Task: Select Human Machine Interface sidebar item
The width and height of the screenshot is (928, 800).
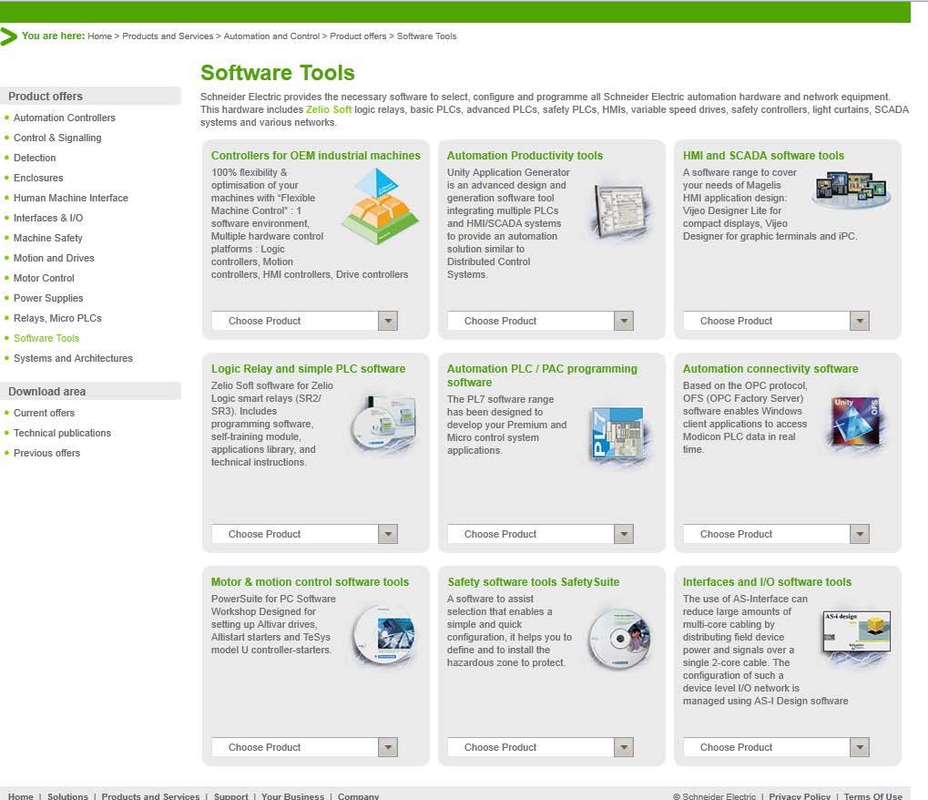Action: point(71,199)
